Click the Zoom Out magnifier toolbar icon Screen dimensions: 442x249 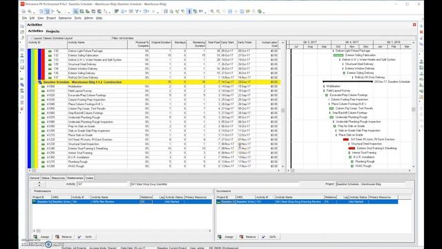[x=218, y=12]
